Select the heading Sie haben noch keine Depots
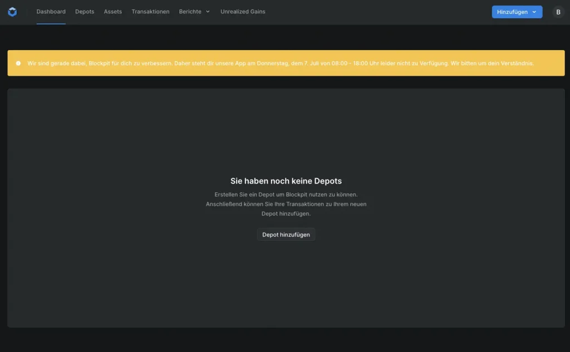This screenshot has height=352, width=570. click(x=286, y=181)
